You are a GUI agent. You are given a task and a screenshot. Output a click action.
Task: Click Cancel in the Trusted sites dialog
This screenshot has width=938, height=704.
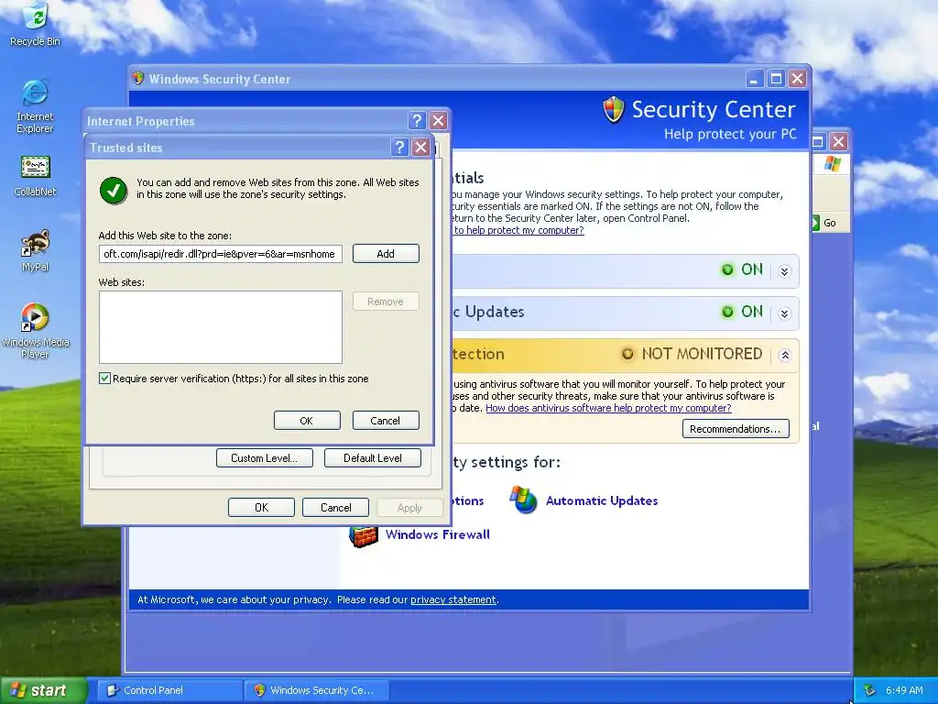coord(386,420)
